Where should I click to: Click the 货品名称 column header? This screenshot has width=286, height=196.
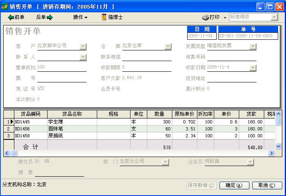coord(72,114)
